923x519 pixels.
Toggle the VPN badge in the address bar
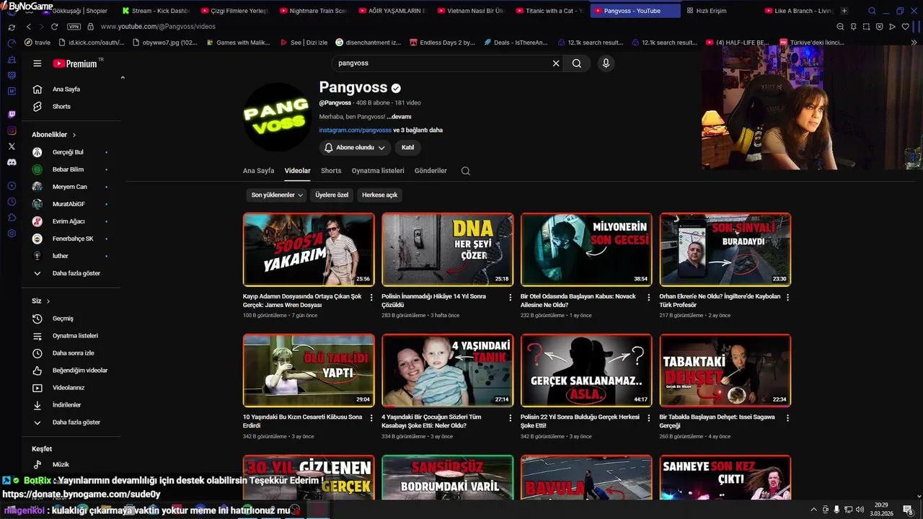tap(74, 27)
